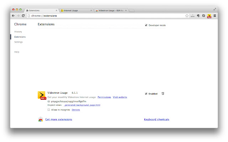
Task: Click the Videotron Usage extension name
Action: point(57,93)
